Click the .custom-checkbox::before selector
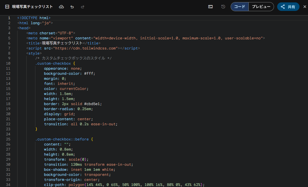 [62, 139]
